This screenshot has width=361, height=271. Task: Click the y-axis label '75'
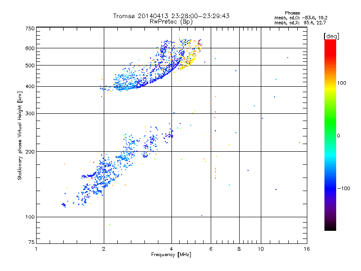(x=32, y=242)
